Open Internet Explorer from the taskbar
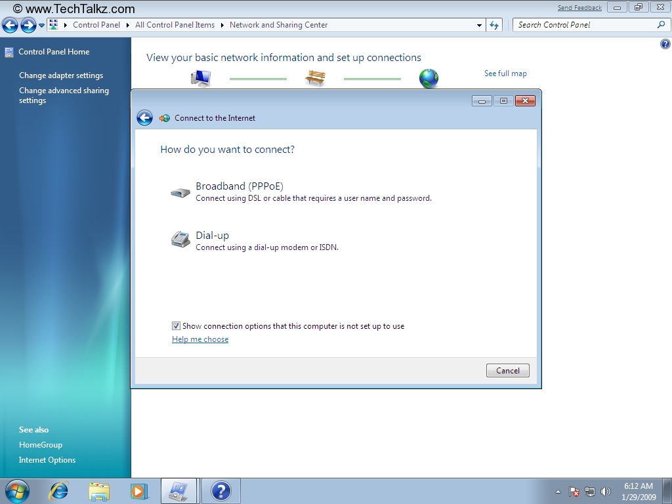The width and height of the screenshot is (672, 504). tap(59, 490)
